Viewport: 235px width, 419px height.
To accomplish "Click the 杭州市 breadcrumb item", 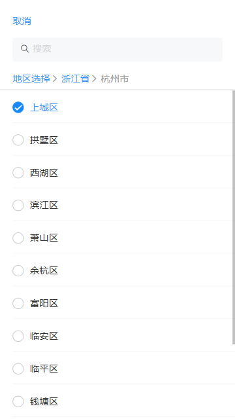I will (x=115, y=79).
